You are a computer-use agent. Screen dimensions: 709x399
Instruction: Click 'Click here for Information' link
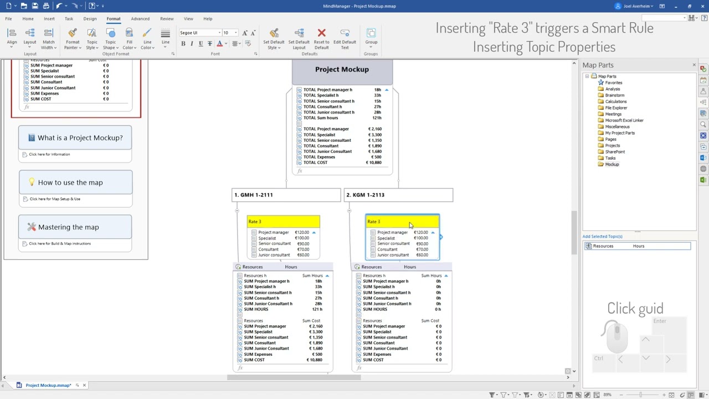coord(49,155)
